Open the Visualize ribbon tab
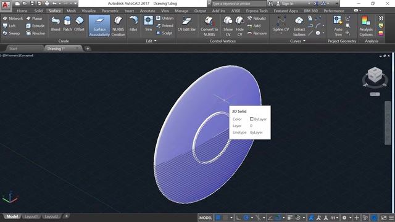Screen dimensions: 395x222 tap(89, 11)
